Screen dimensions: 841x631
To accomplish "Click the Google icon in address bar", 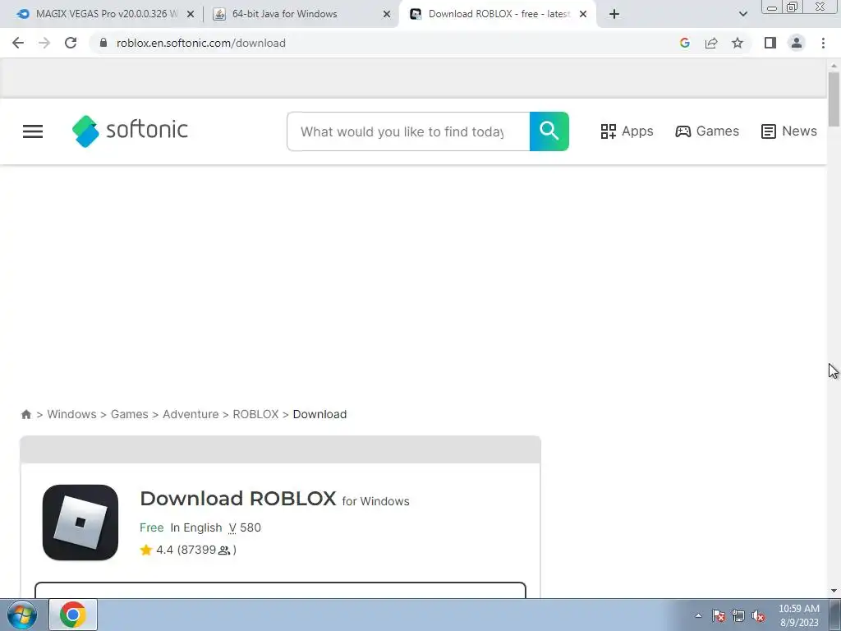I will tap(684, 43).
